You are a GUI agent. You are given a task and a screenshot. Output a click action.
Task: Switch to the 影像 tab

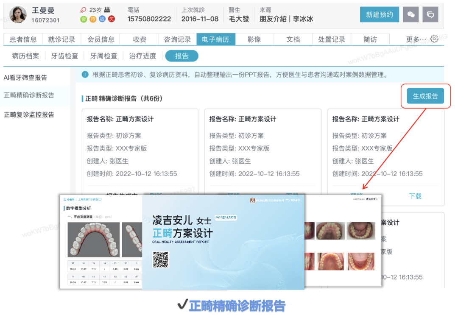(x=254, y=39)
